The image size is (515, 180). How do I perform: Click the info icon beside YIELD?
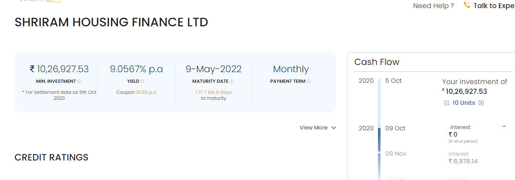click(142, 81)
